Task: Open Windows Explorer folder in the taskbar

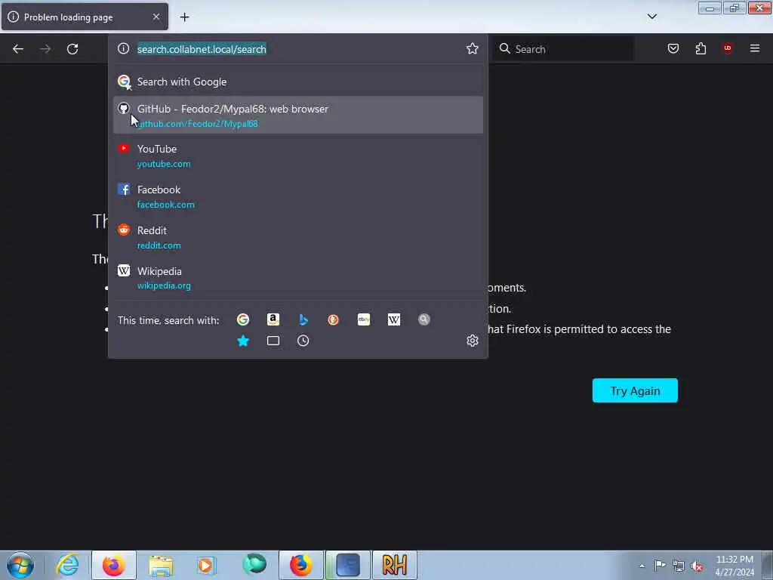Action: click(x=161, y=565)
